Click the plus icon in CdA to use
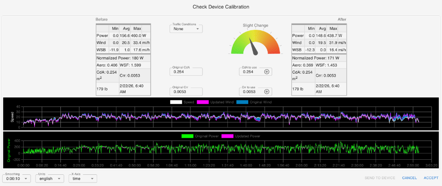442x186 pixels. click(x=267, y=72)
